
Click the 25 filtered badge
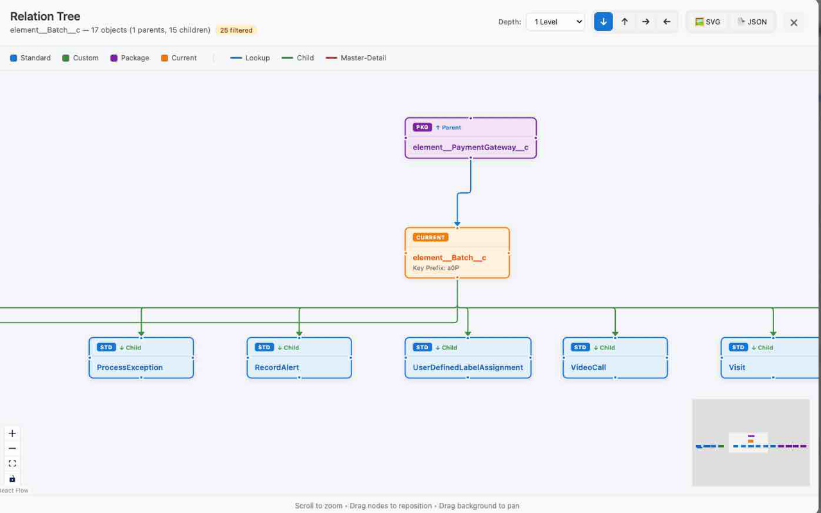coord(236,29)
